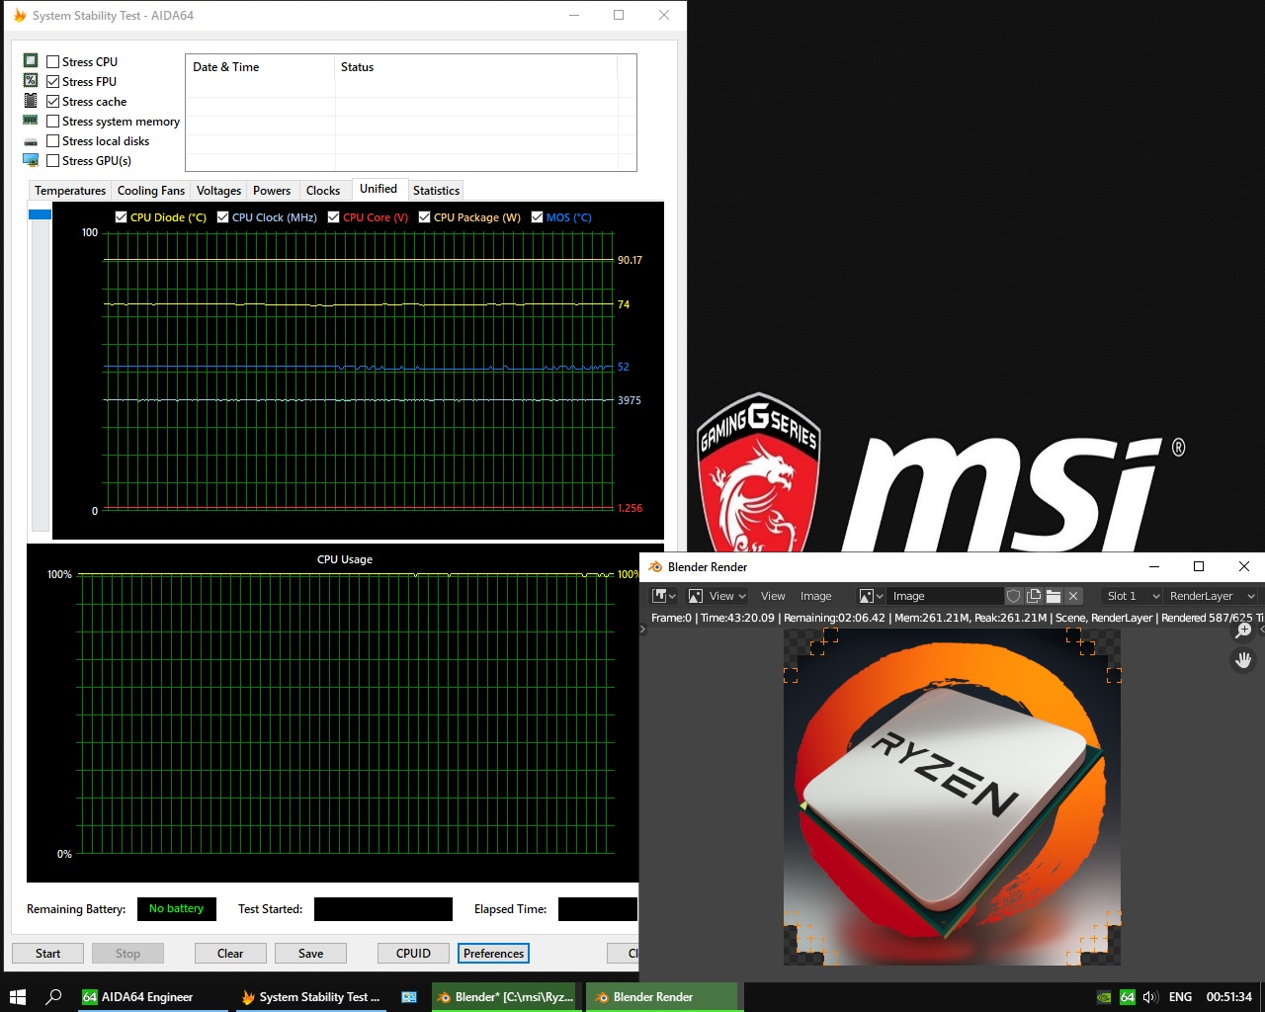Enable Stress system memory
Screen dimensions: 1265x1012
tap(53, 122)
